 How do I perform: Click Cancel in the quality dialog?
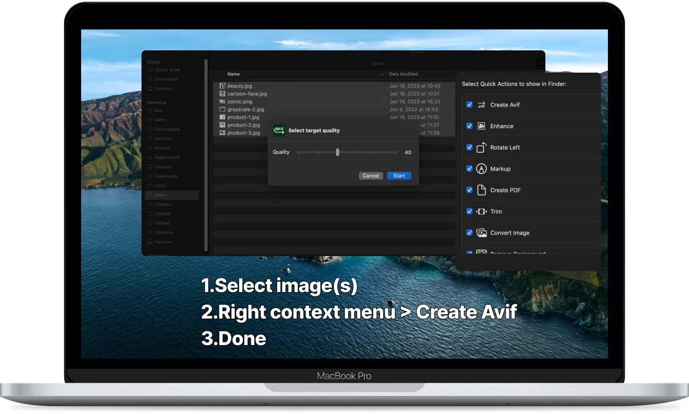click(371, 176)
